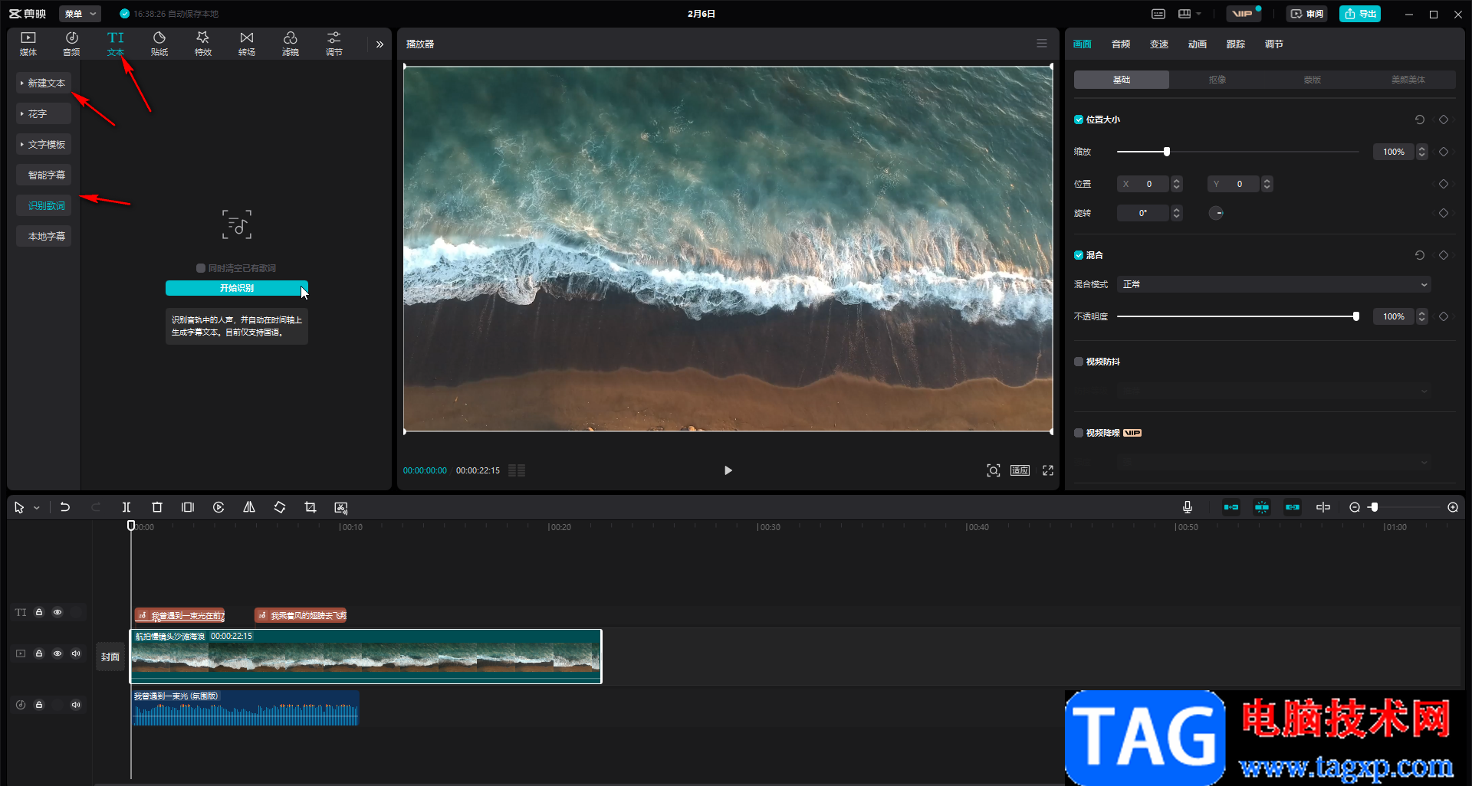Click the microphone record voiceover icon
Screen dimensions: 1472x786
coord(1187,507)
